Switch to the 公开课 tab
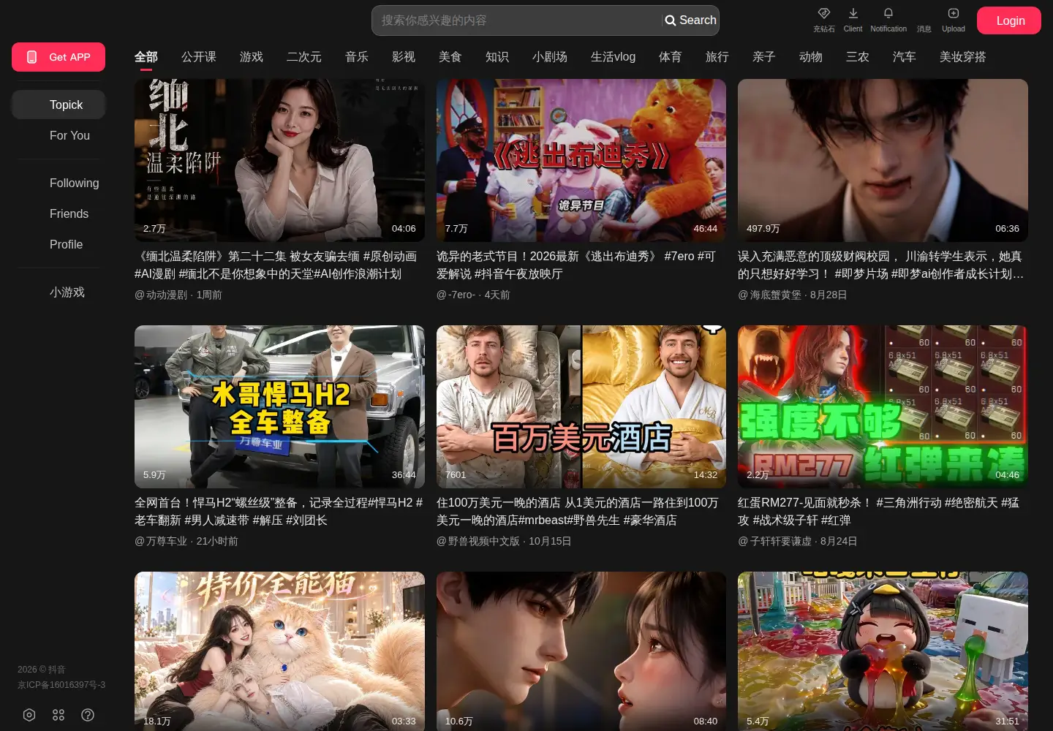Viewport: 1053px width, 731px height. (x=199, y=57)
